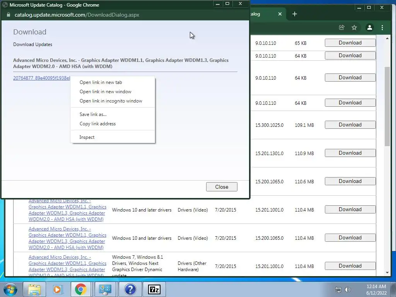Download the 109.1 MB update

tap(350, 125)
